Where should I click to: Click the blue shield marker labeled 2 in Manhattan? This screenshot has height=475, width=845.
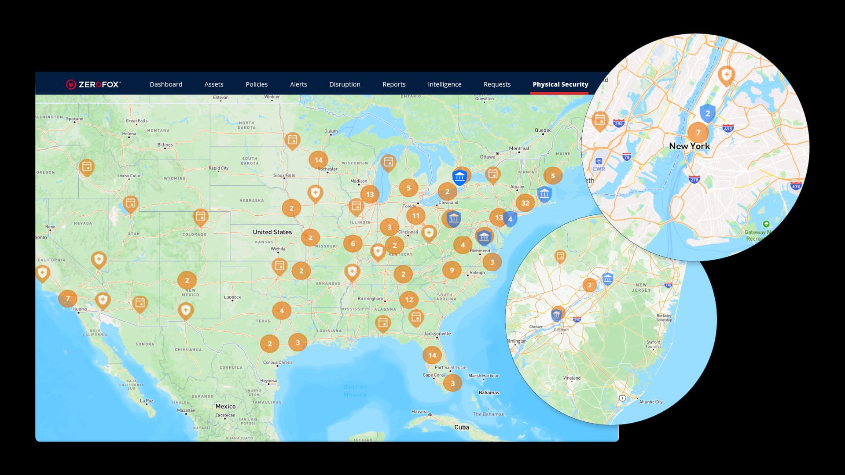click(x=708, y=113)
